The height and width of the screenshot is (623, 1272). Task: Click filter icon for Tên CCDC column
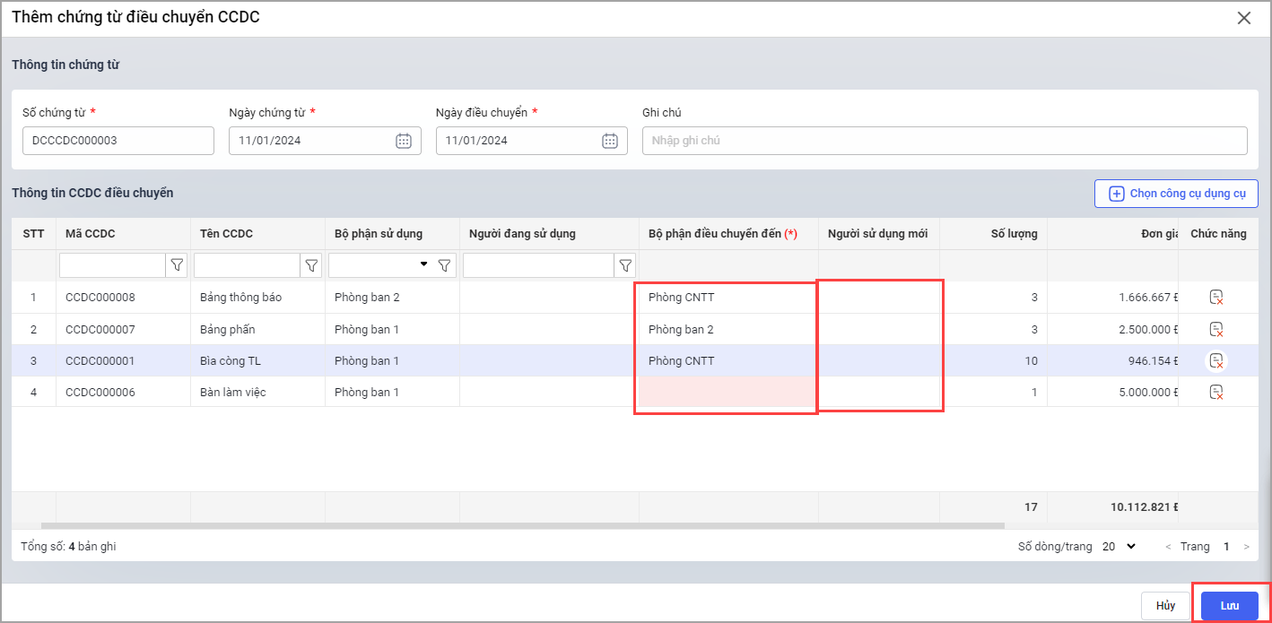tap(311, 265)
